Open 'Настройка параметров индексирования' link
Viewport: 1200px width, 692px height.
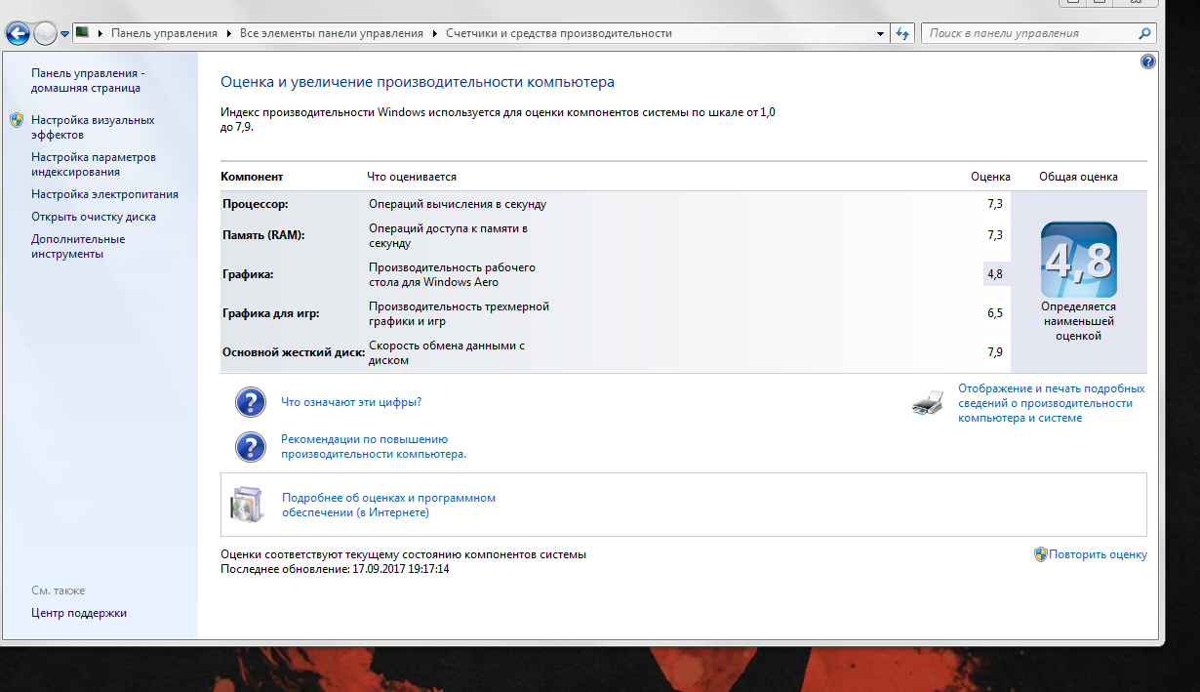(94, 164)
